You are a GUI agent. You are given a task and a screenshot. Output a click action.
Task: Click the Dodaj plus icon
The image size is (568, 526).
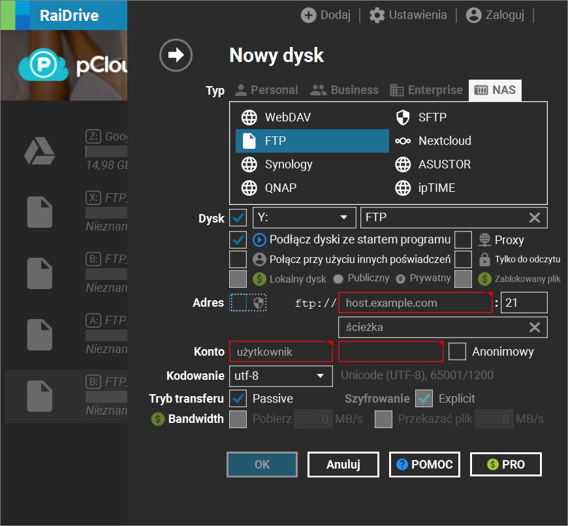coord(308,15)
